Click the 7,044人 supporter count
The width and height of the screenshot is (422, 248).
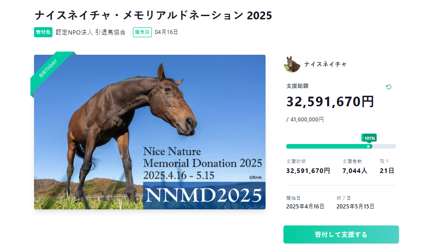pyautogui.click(x=355, y=171)
